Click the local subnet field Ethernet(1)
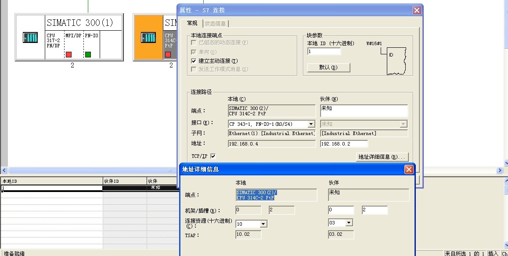The width and height of the screenshot is (508, 256). (x=272, y=133)
